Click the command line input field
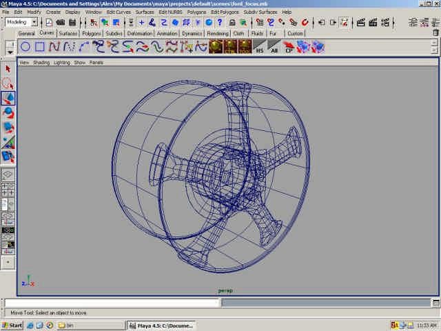 pyautogui.click(x=112, y=303)
